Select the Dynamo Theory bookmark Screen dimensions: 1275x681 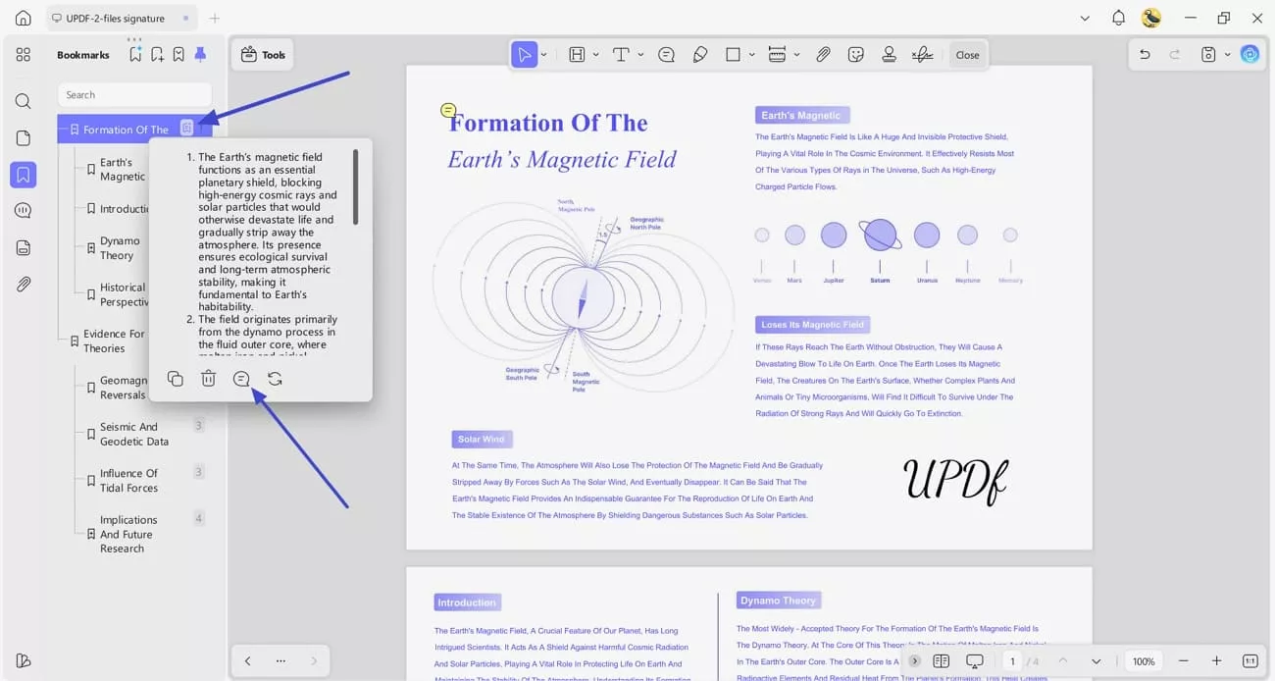point(120,248)
